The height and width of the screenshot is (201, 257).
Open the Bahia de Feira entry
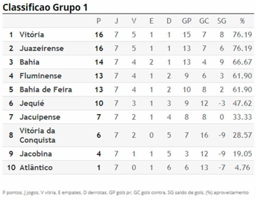point(46,90)
